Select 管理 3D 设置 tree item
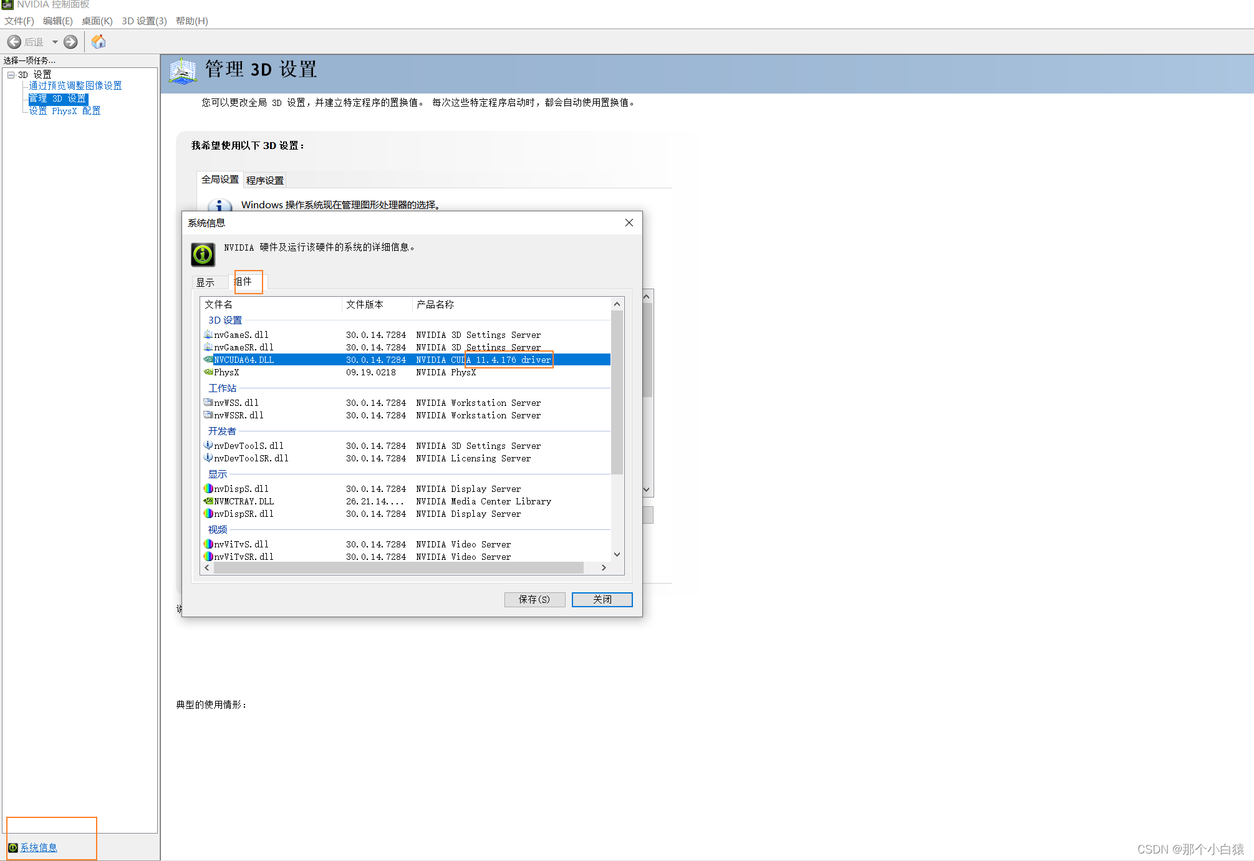This screenshot has width=1254, height=861. pyautogui.click(x=58, y=99)
